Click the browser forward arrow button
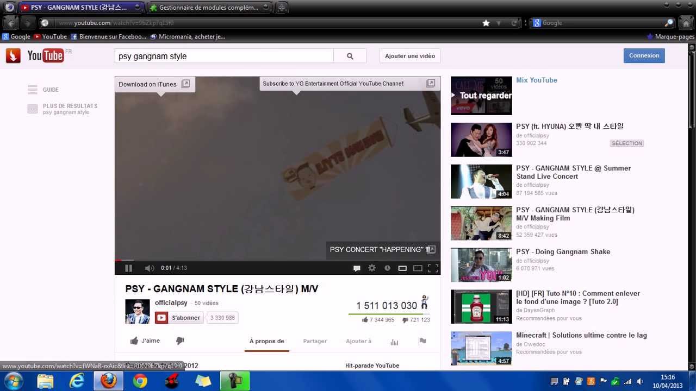 coord(27,23)
